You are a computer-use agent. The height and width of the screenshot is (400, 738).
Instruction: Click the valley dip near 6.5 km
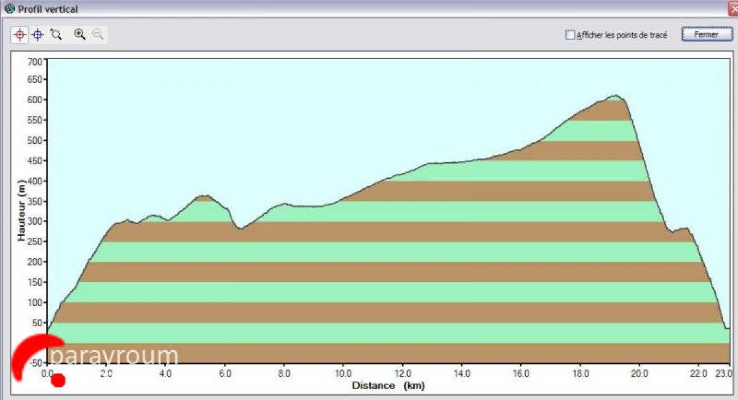pos(240,228)
